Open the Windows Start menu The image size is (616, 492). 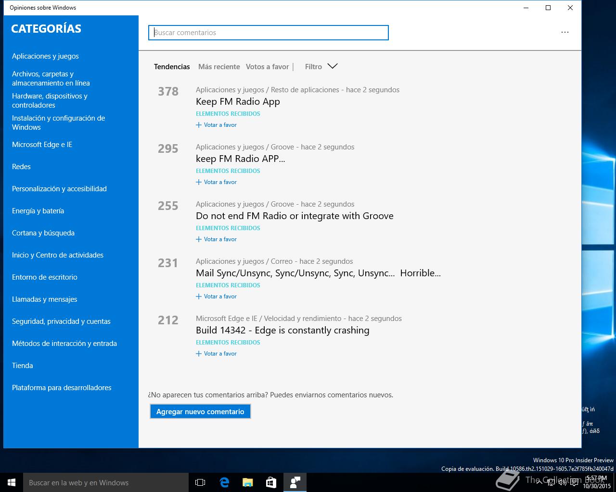click(12, 482)
